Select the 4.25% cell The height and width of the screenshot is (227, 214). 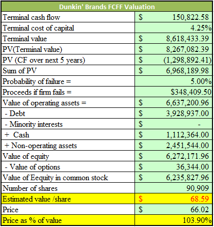pyautogui.click(x=173, y=27)
